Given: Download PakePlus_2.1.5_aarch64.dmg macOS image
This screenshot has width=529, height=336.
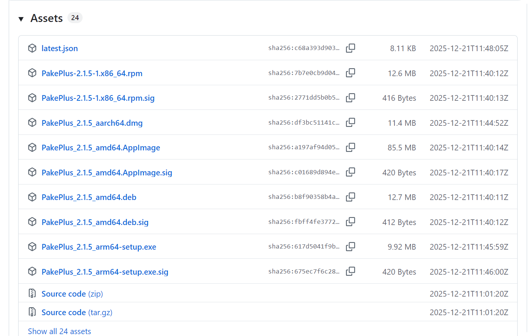Looking at the screenshot, I should click(92, 123).
